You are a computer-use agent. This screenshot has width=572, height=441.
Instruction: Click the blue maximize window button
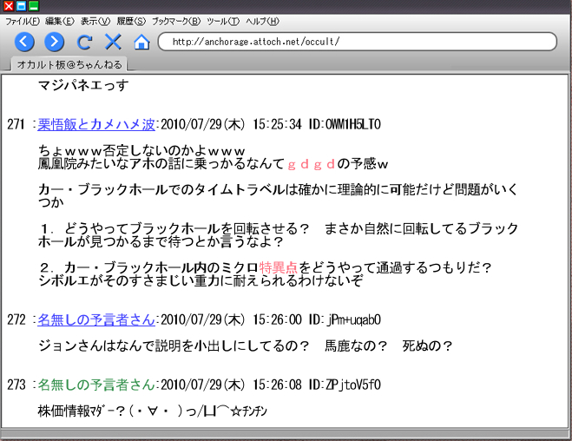tap(21, 7)
